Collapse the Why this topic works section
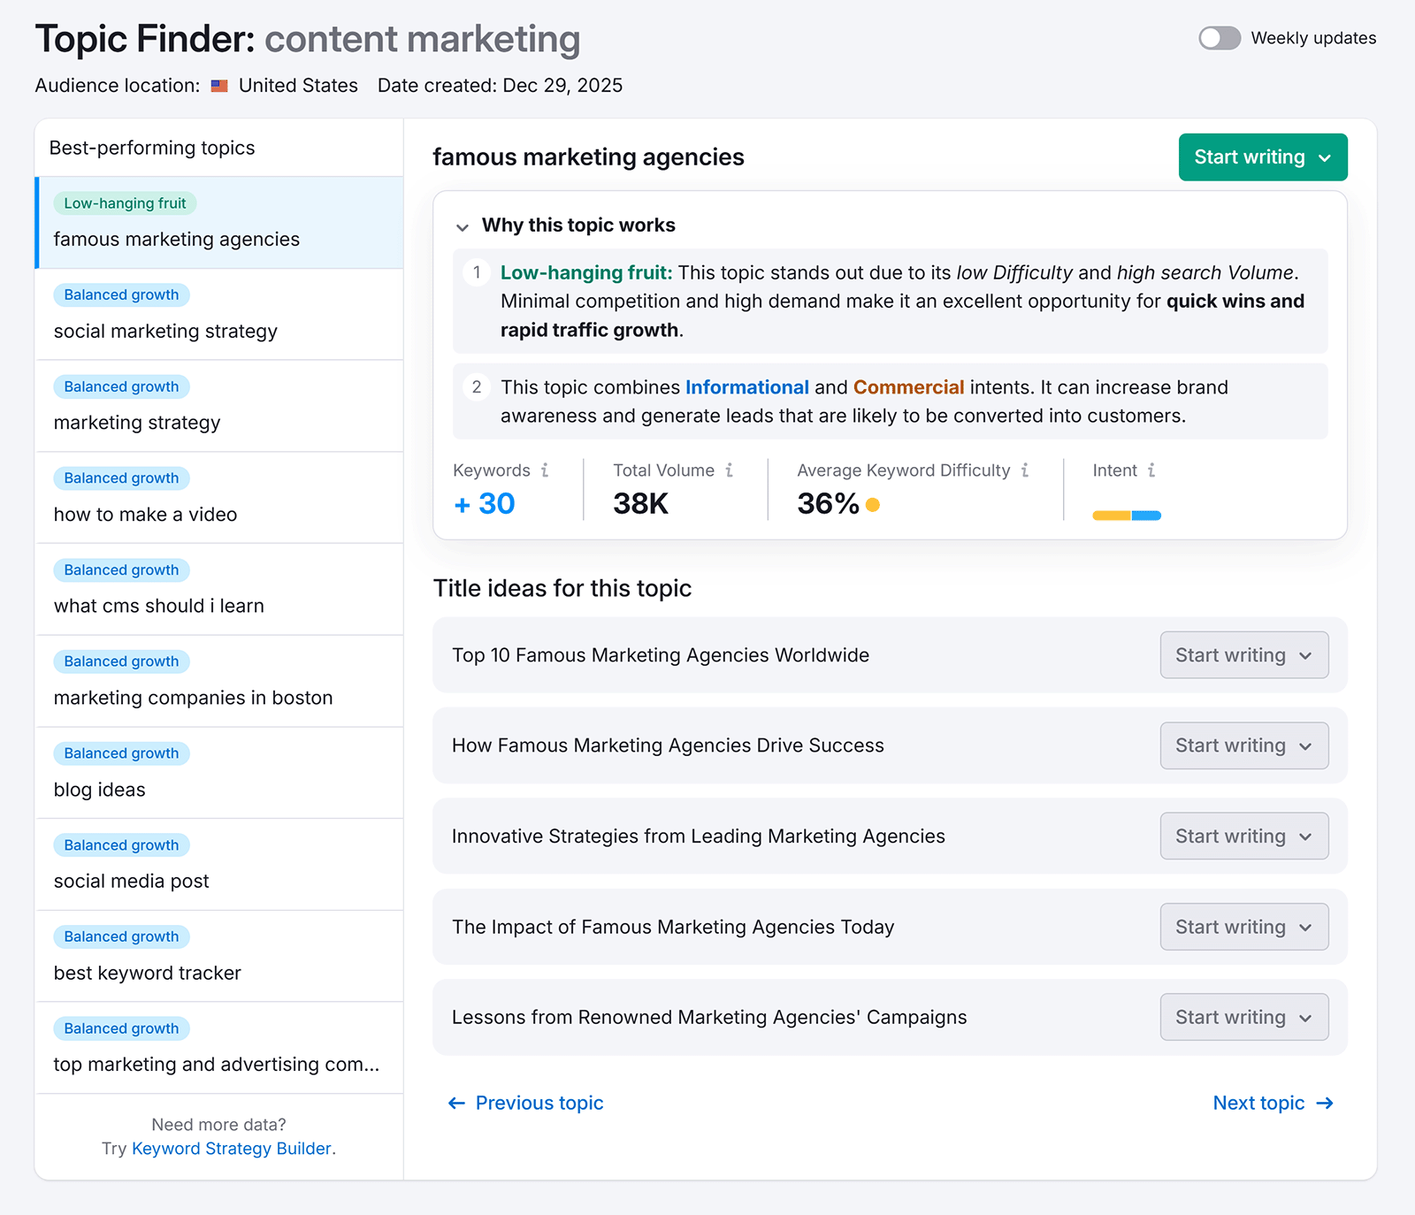The height and width of the screenshot is (1215, 1415). coord(463,226)
